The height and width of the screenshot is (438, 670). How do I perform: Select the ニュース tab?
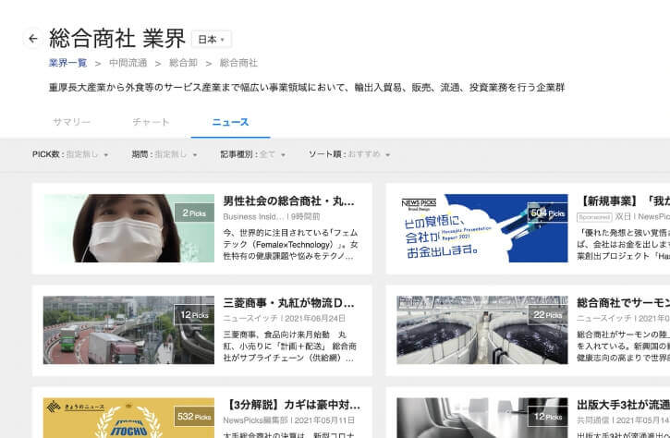click(230, 122)
